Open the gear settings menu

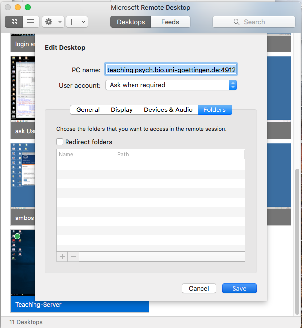[x=49, y=22]
